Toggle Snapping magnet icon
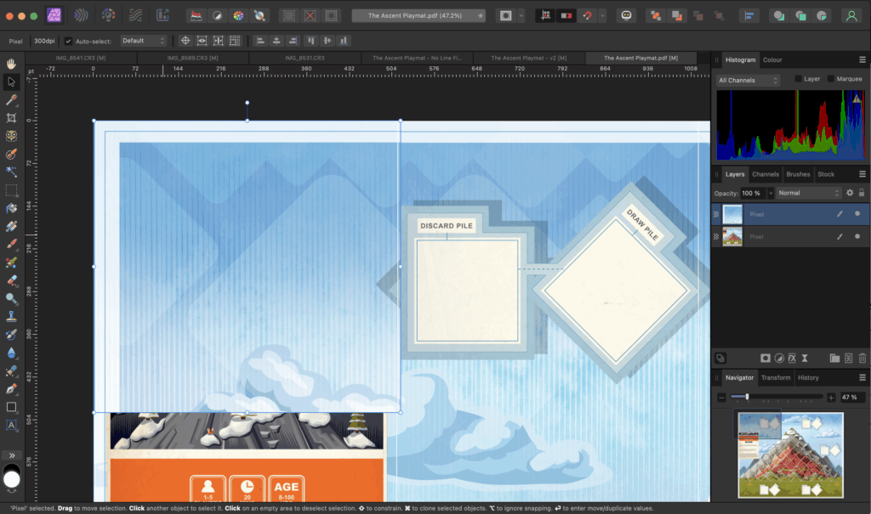 point(587,15)
